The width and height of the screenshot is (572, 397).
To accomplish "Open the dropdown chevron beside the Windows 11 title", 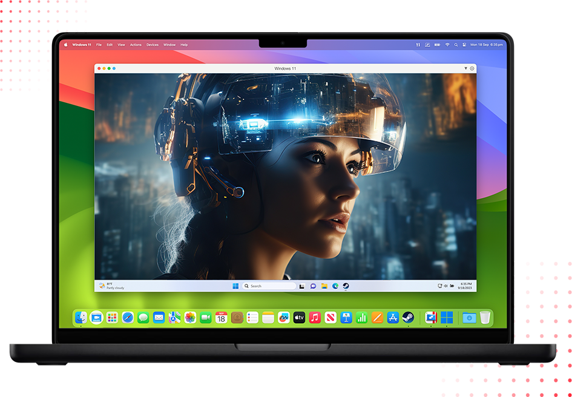I will [x=466, y=68].
